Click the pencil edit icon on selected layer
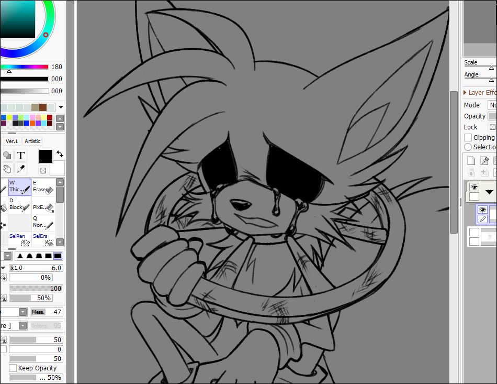497x384 pixels. coord(482,219)
